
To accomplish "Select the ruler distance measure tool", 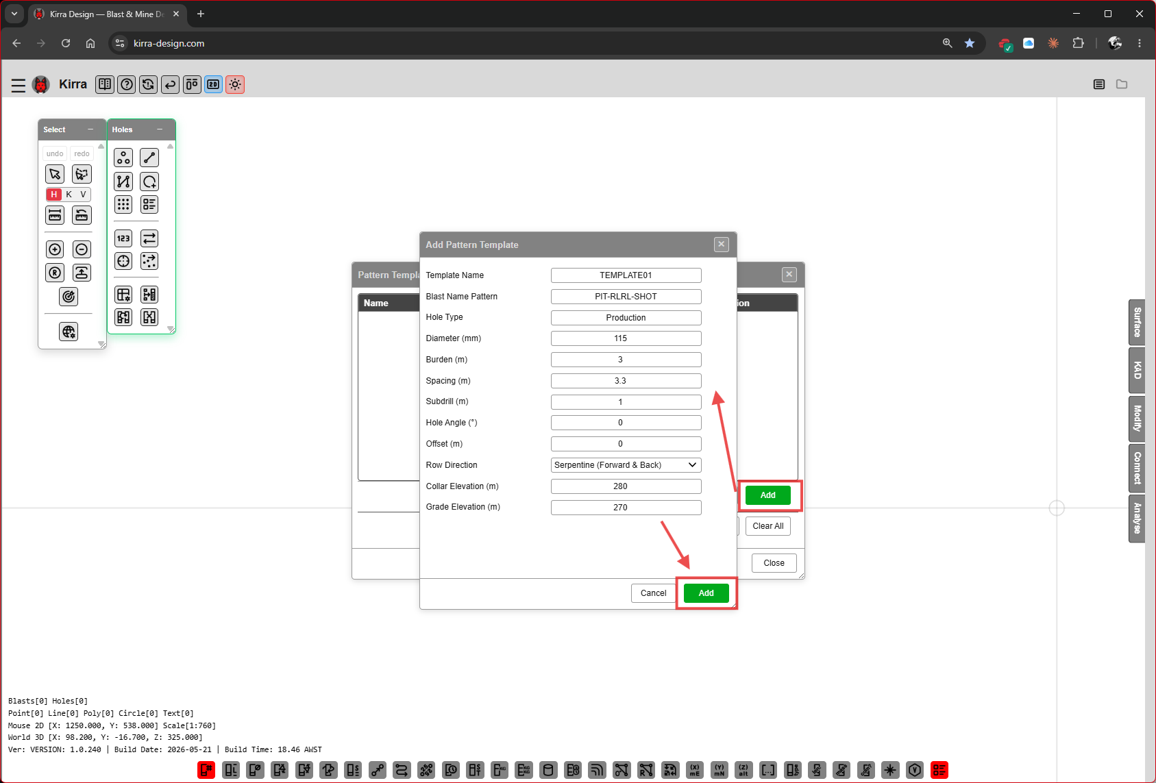I will tap(55, 215).
